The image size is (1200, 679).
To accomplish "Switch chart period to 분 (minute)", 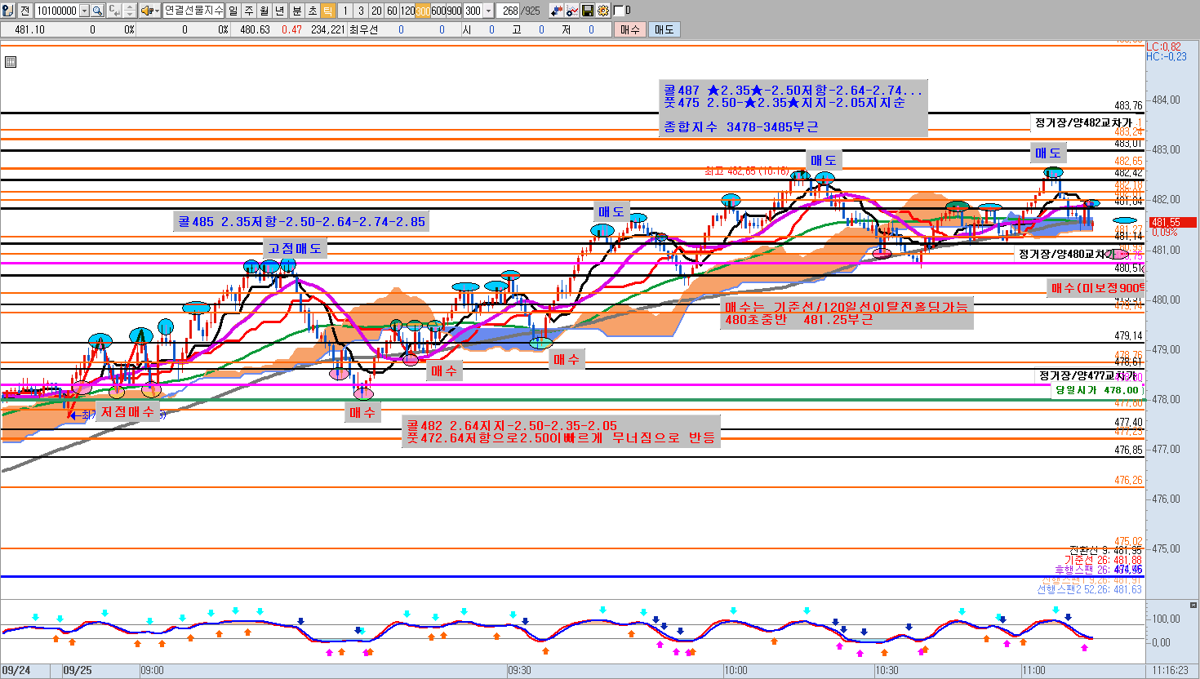I will pos(296,11).
